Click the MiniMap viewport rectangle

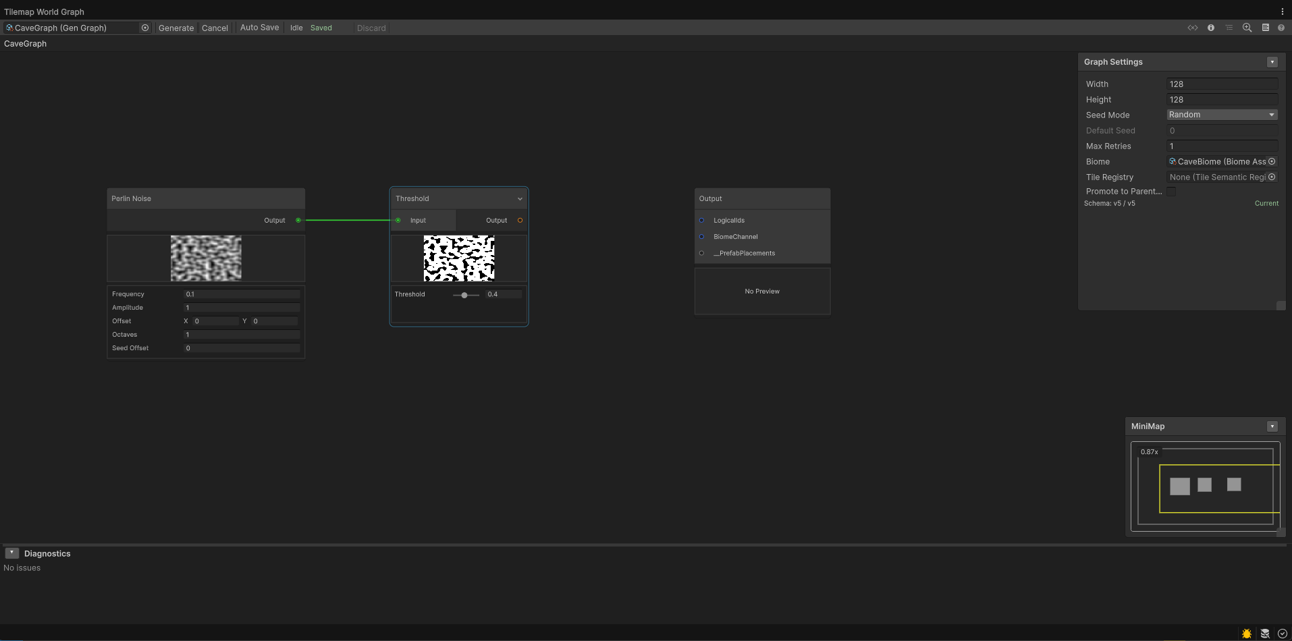(1219, 489)
